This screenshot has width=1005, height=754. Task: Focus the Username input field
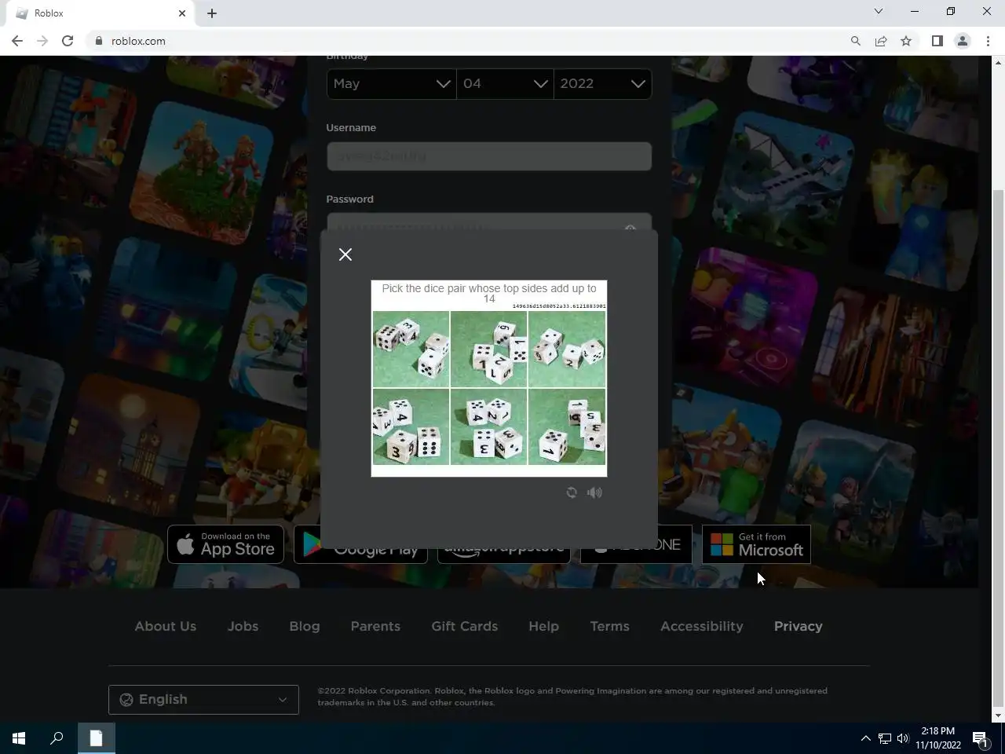click(489, 156)
